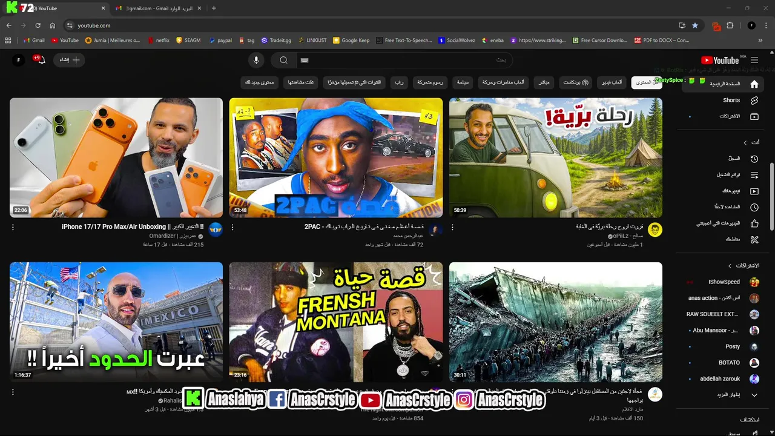775x436 pixels.
Task: Open Playlists (قوائم التشغيل) in the sidebar
Action: tap(722, 175)
